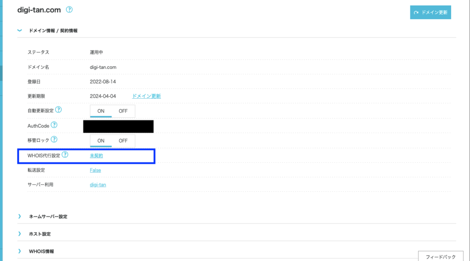470x261 pixels.
Task: Click the サーバー利用 row label
Action: 40,185
